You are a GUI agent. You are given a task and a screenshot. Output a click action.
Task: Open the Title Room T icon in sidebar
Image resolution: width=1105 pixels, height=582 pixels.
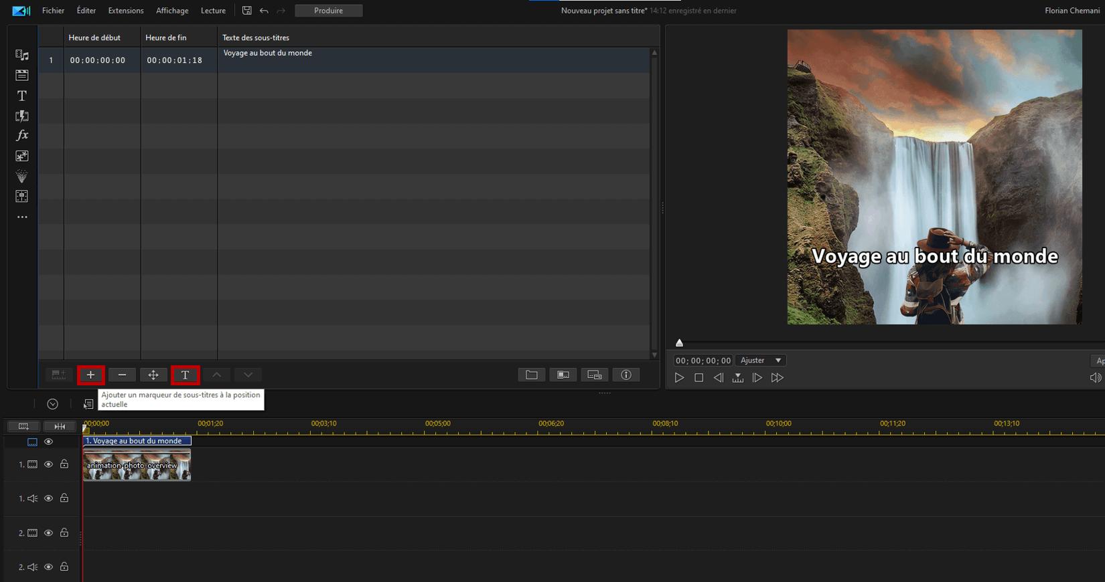point(22,96)
